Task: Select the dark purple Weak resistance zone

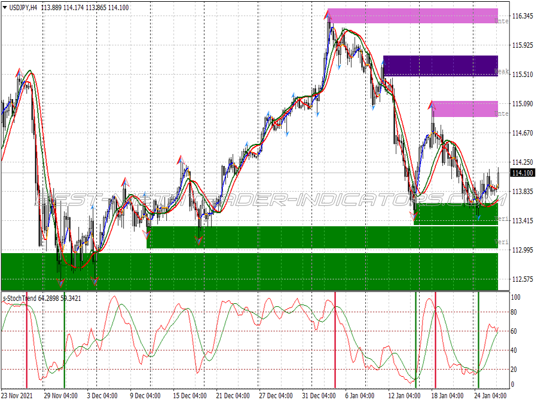Action: [441, 66]
